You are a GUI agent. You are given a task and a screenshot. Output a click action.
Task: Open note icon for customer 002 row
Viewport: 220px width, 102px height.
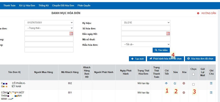click(211, 83)
